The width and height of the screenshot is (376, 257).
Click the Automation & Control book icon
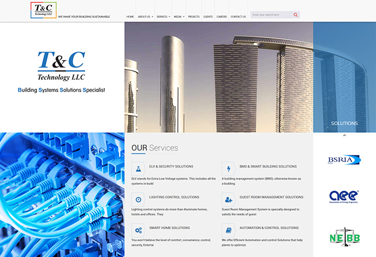pyautogui.click(x=229, y=230)
